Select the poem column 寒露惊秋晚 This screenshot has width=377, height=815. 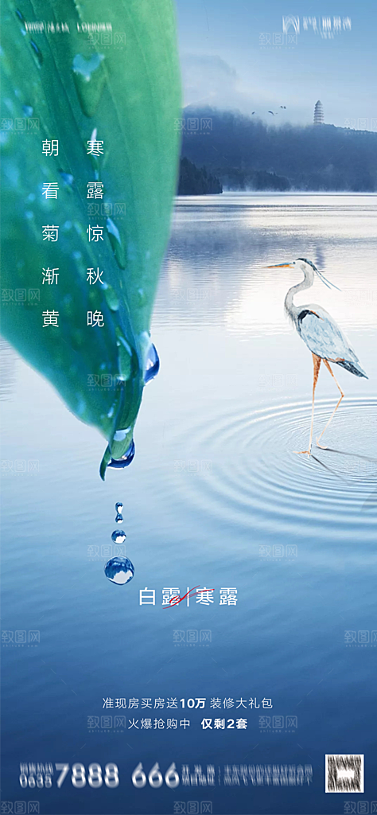pyautogui.click(x=95, y=233)
